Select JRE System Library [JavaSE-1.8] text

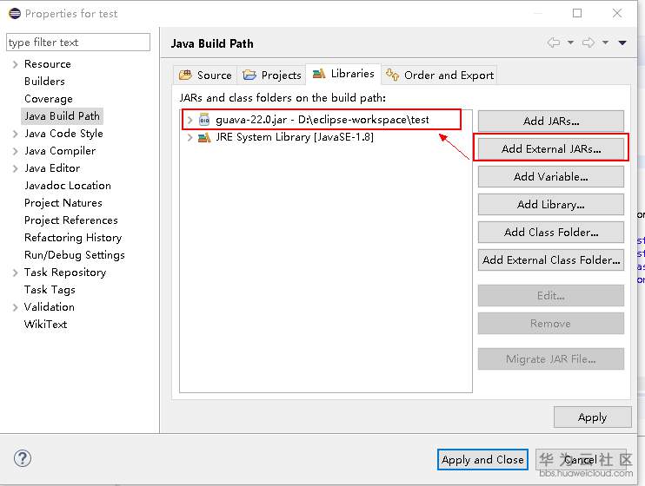tap(295, 137)
